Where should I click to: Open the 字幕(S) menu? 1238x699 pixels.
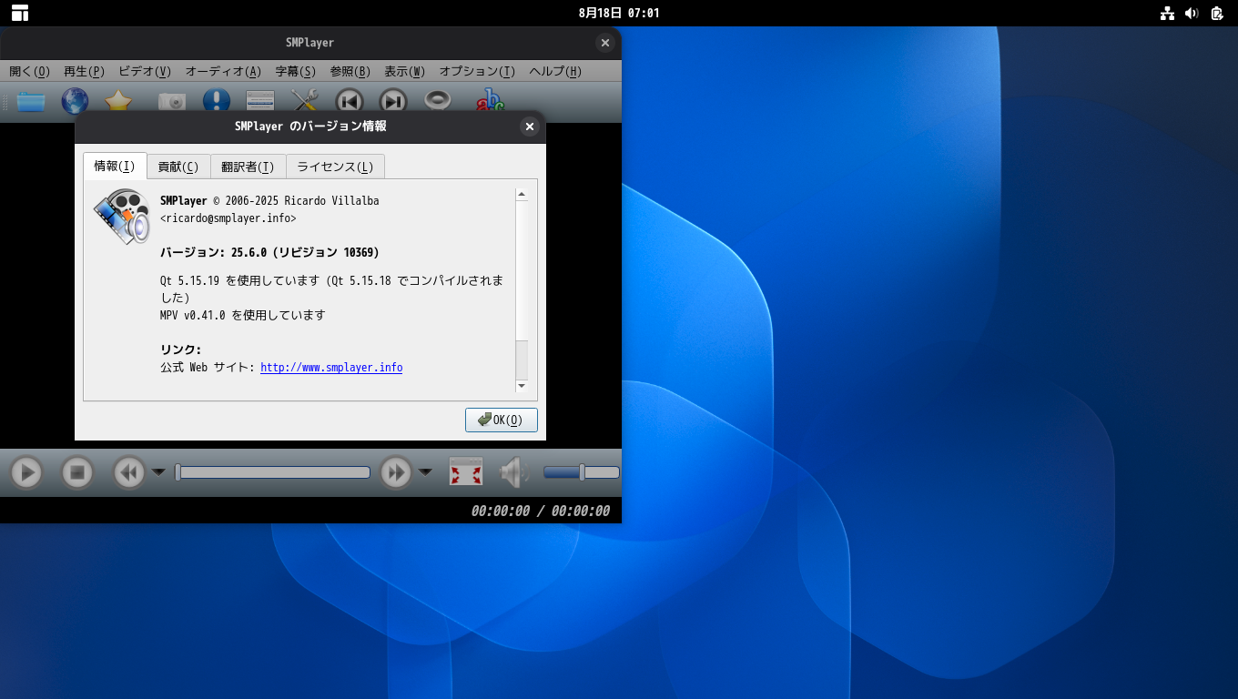(x=296, y=71)
